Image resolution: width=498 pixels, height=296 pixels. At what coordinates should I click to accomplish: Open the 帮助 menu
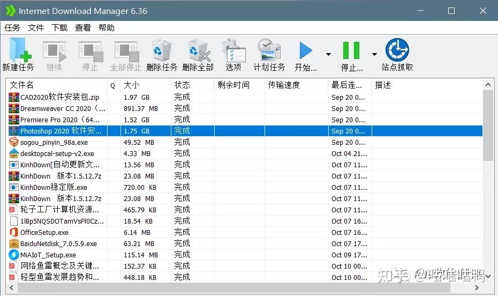[107, 28]
